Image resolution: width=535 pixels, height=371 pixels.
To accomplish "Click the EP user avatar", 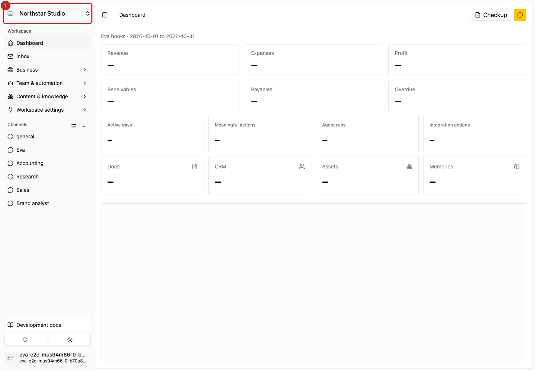I will [10, 358].
